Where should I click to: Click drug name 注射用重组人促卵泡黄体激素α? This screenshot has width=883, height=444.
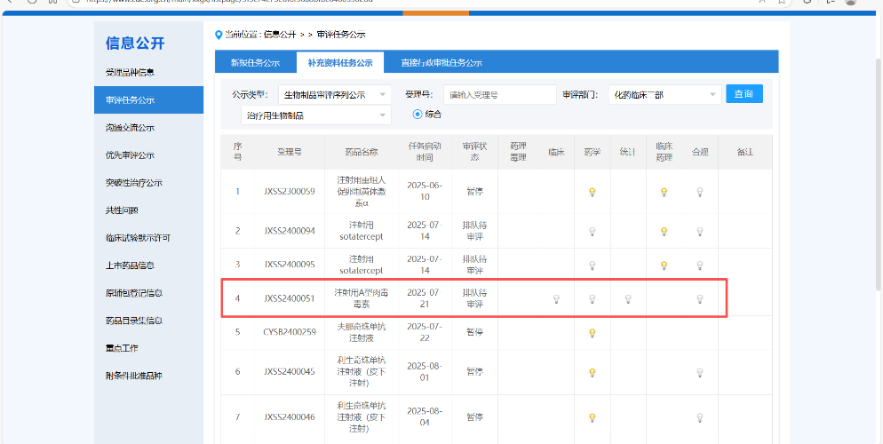click(x=361, y=192)
